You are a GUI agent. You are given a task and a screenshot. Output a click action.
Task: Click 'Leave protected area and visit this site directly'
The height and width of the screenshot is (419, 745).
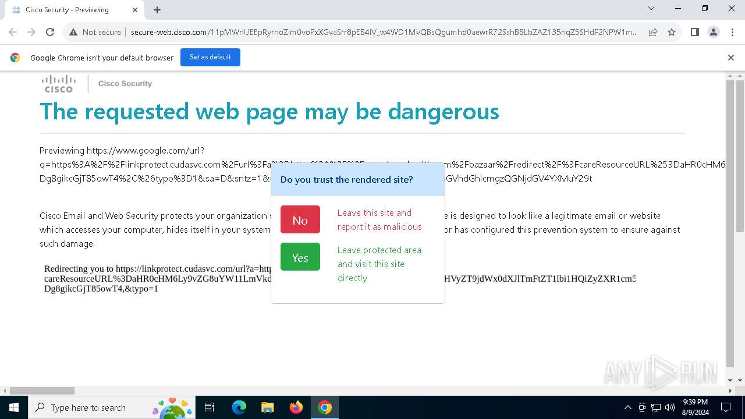[x=379, y=264]
